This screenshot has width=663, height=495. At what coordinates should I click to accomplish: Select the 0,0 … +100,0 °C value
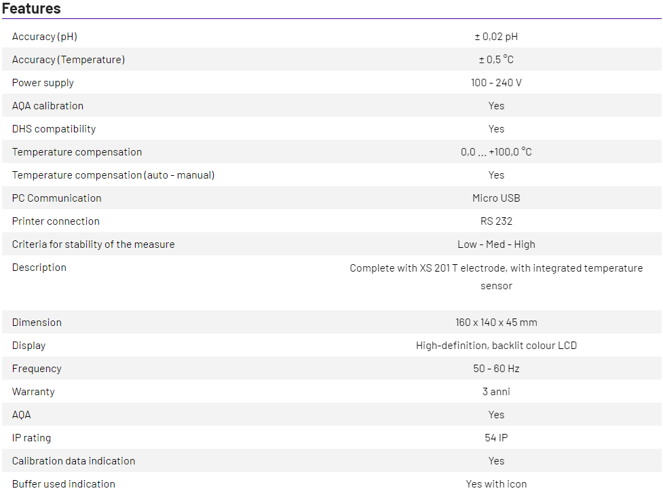(x=496, y=152)
